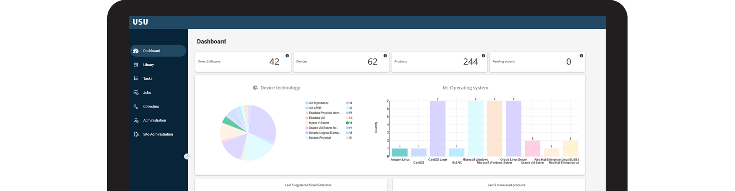Click the Dashboard page heading
735x191 pixels.
[211, 42]
